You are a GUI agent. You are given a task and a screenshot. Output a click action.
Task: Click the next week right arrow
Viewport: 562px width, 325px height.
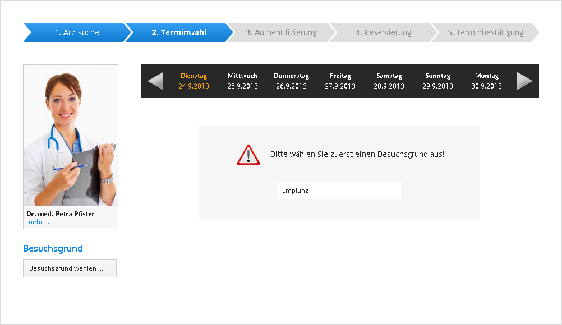point(524,81)
